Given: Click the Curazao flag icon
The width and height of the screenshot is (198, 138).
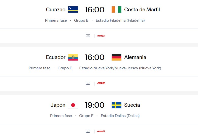Looking at the screenshot, I should (73, 10).
